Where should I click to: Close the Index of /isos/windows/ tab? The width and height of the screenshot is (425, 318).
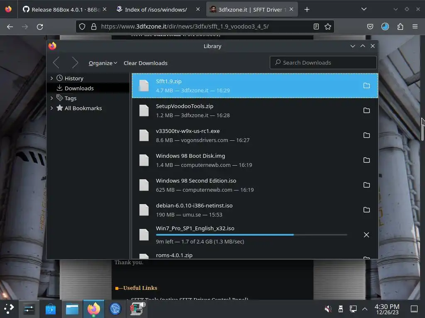coord(198,10)
